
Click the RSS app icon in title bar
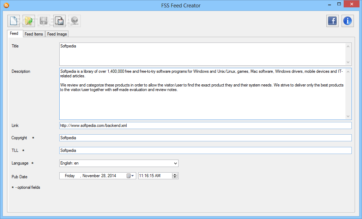(x=6, y=5)
